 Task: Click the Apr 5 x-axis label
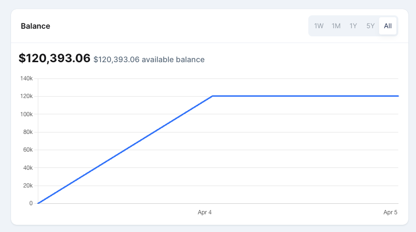[x=390, y=212]
